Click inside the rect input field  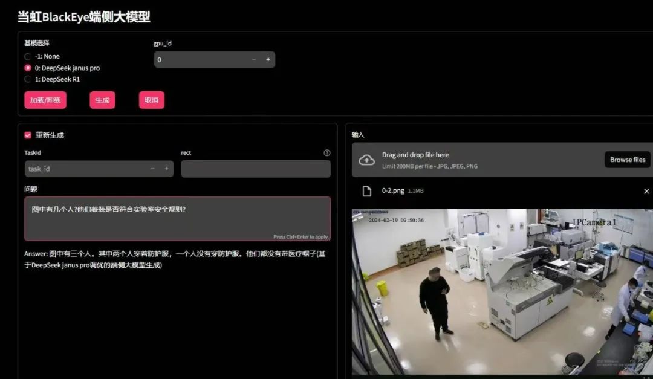click(256, 169)
